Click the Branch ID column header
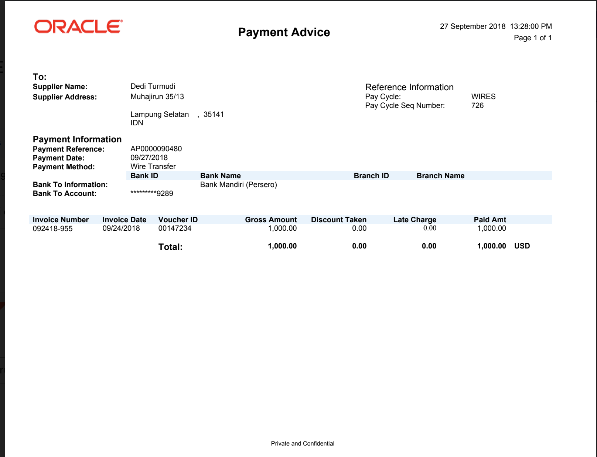Viewport: 597px width, 457px height. pos(371,176)
